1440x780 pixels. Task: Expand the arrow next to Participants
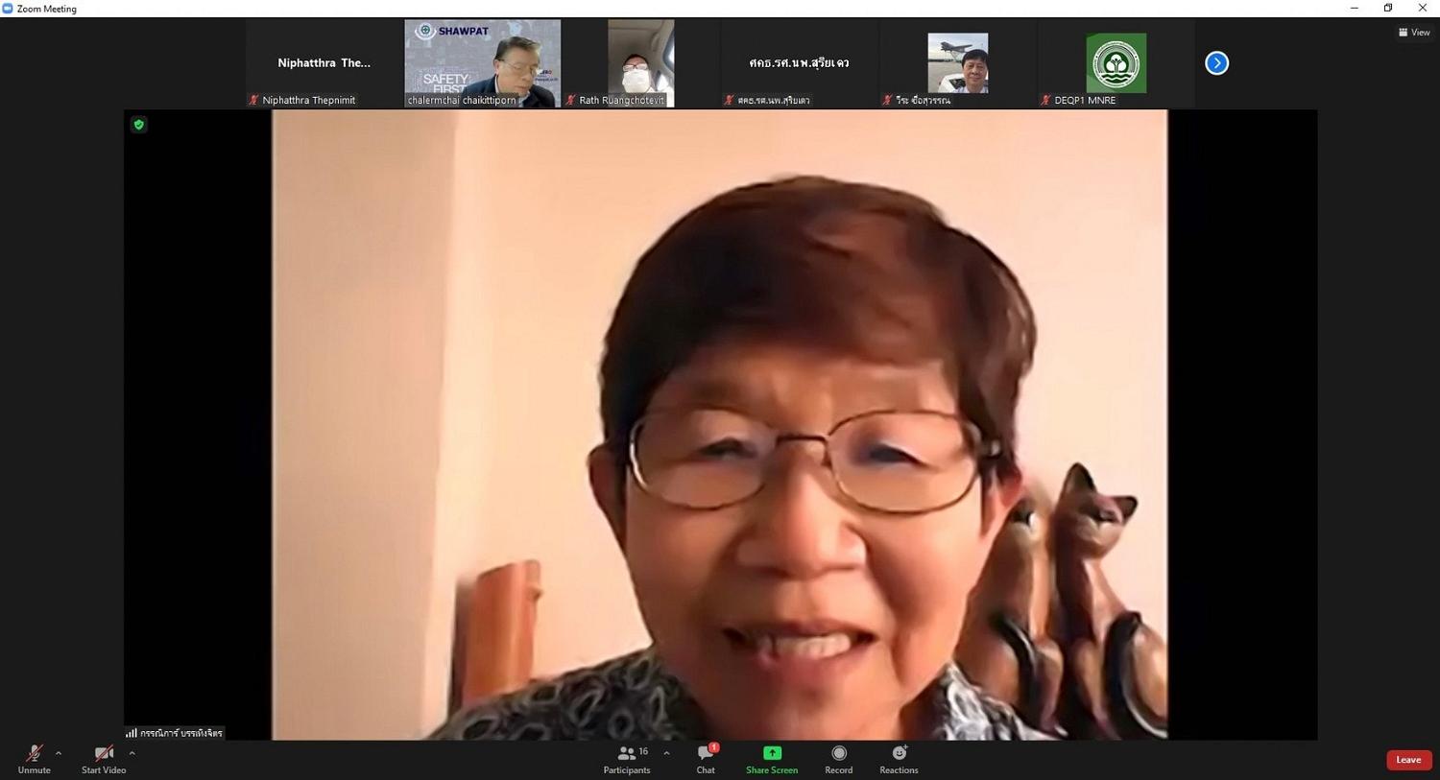(666, 753)
